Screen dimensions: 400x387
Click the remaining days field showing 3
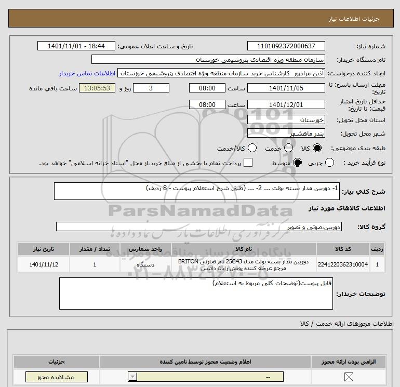151,88
